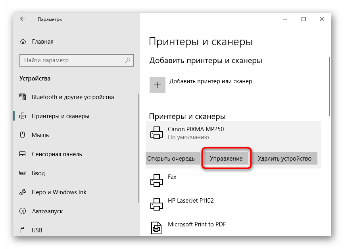This screenshot has width=344, height=249.
Task: Click the search magnifier icon
Action: [128, 60]
